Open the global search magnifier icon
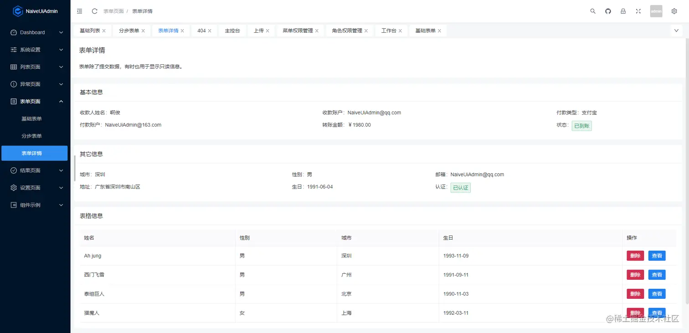Screen dimensions: 689x333 click(593, 11)
